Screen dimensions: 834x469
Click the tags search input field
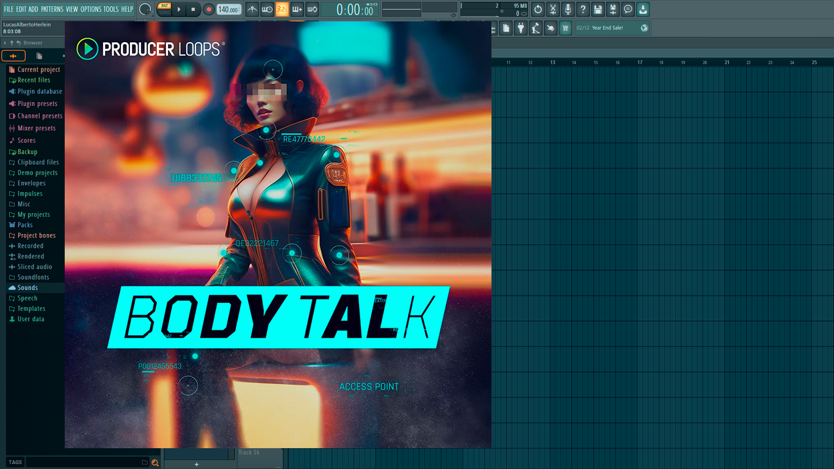tap(87, 462)
